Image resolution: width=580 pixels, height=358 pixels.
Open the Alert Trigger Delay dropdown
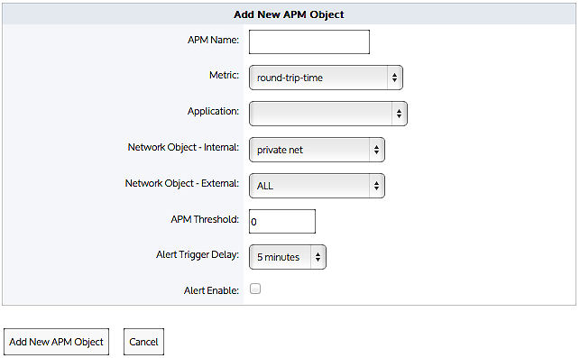(288, 257)
